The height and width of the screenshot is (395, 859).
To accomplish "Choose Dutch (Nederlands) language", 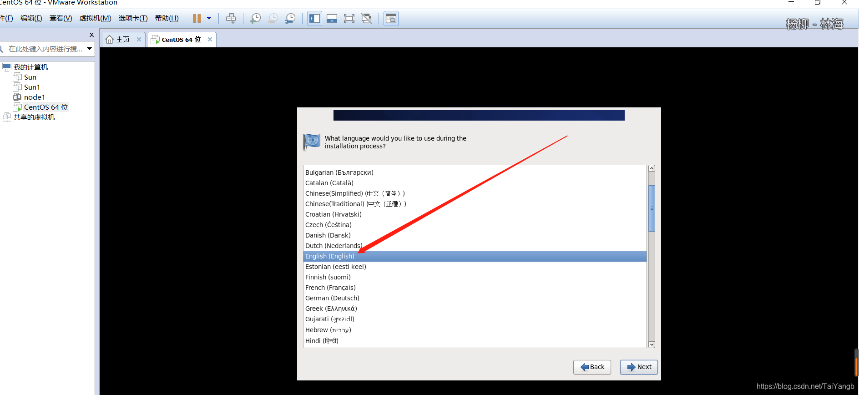I will [x=475, y=246].
